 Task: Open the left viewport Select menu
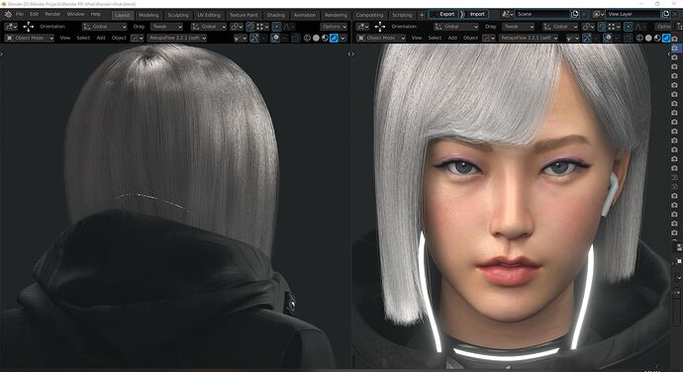[83, 38]
